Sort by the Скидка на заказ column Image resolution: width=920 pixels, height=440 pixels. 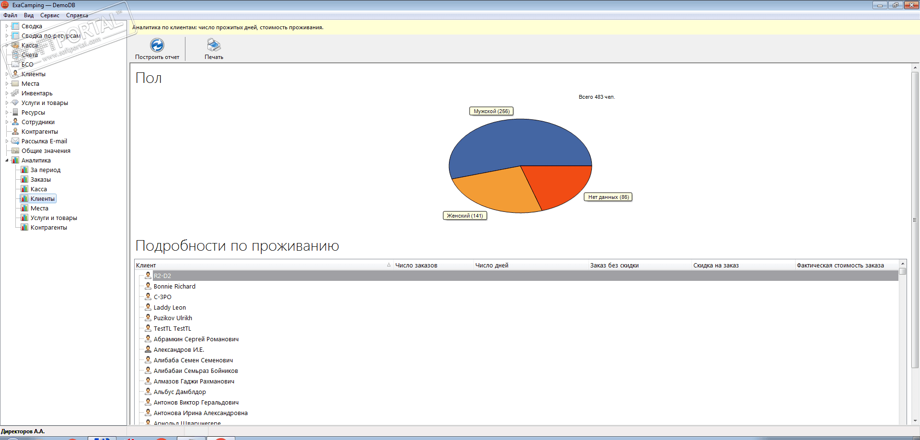743,265
